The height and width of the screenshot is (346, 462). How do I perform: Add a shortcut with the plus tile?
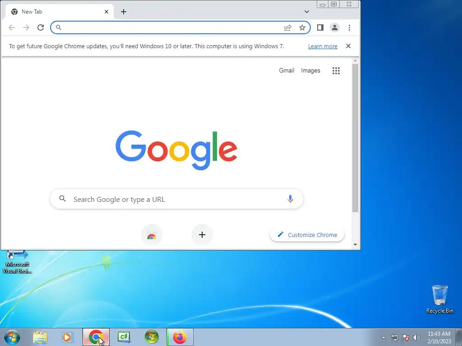[x=202, y=235]
